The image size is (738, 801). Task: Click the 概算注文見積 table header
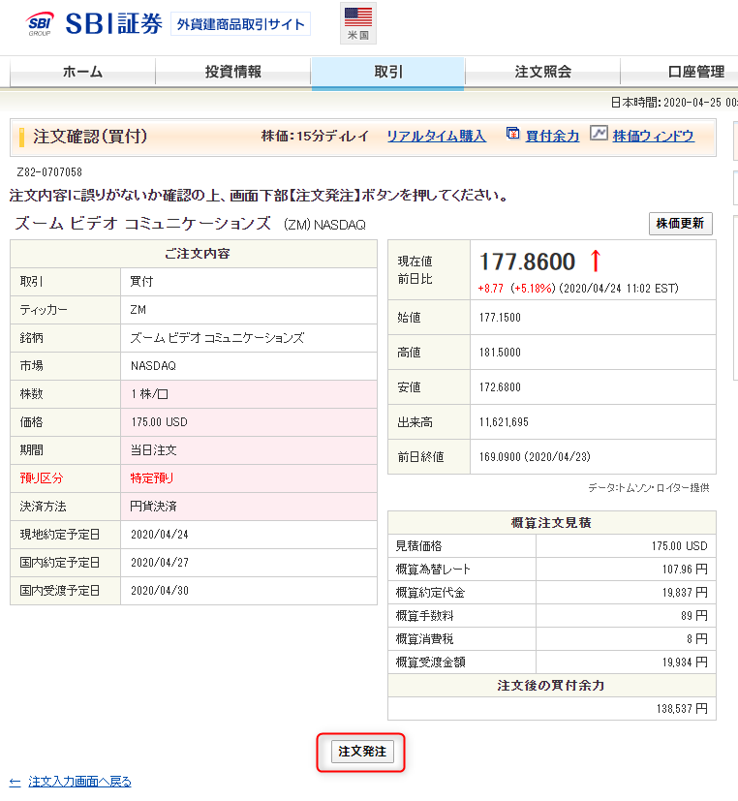tap(551, 523)
